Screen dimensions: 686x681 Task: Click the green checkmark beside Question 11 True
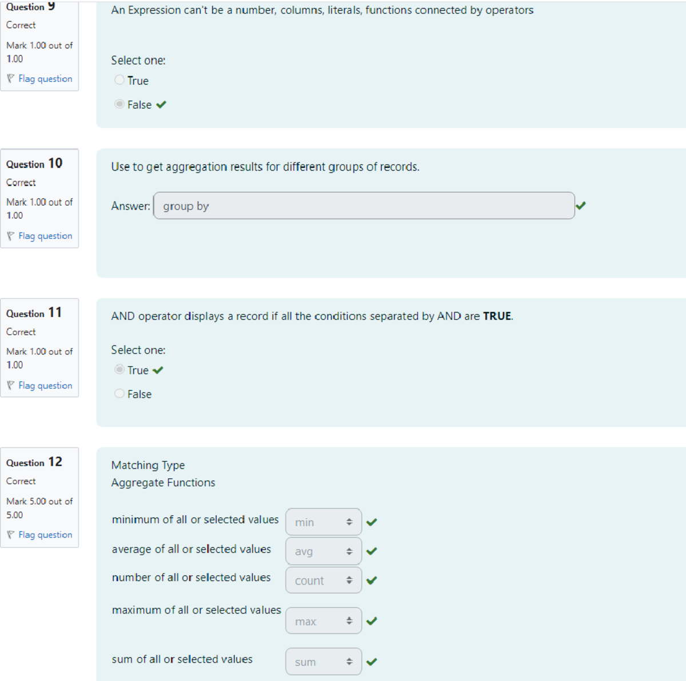tap(158, 370)
